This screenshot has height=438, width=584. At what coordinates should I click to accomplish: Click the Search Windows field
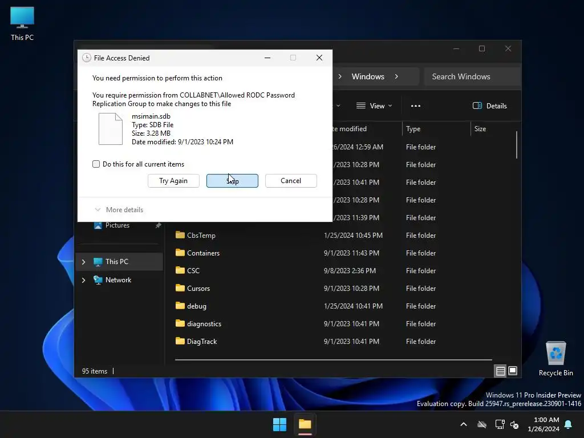472,76
